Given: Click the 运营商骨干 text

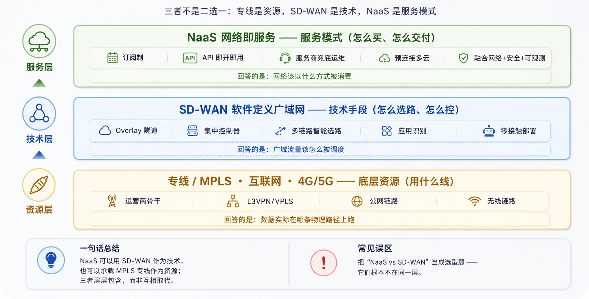Looking at the screenshot, I should (x=143, y=201).
